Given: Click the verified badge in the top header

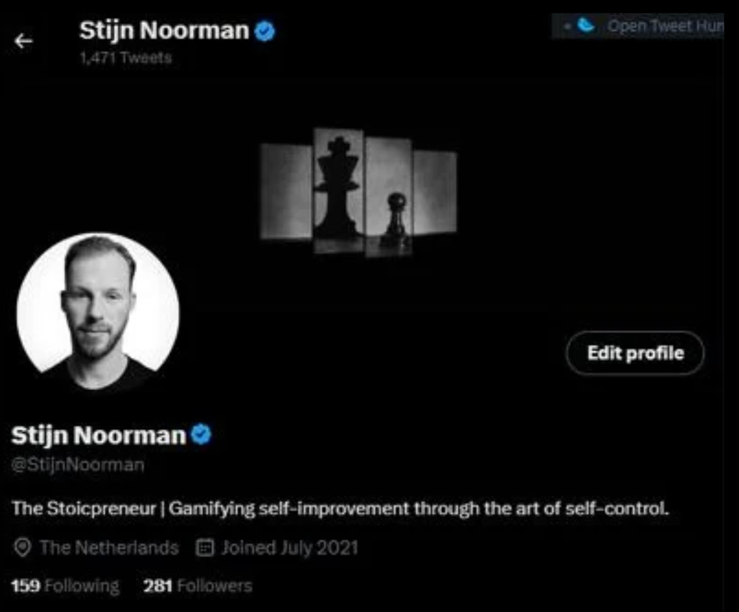Looking at the screenshot, I should (264, 31).
